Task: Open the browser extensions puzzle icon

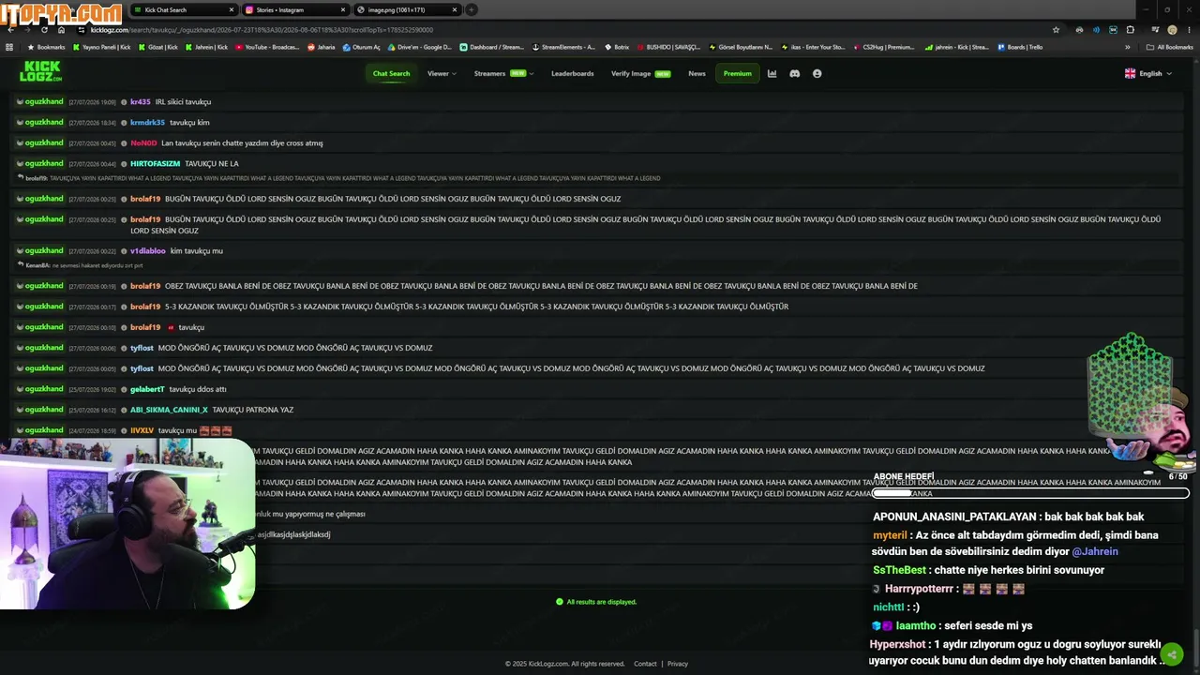Action: [1130, 30]
